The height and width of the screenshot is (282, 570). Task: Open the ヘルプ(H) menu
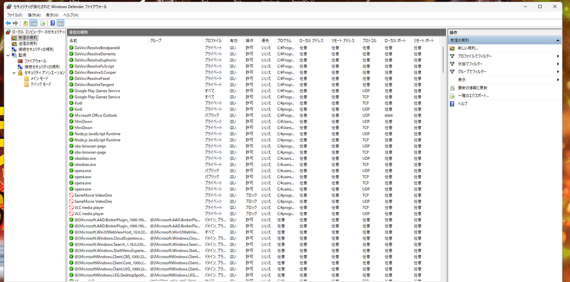pyautogui.click(x=71, y=15)
